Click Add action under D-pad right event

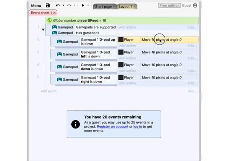coord(127,83)
